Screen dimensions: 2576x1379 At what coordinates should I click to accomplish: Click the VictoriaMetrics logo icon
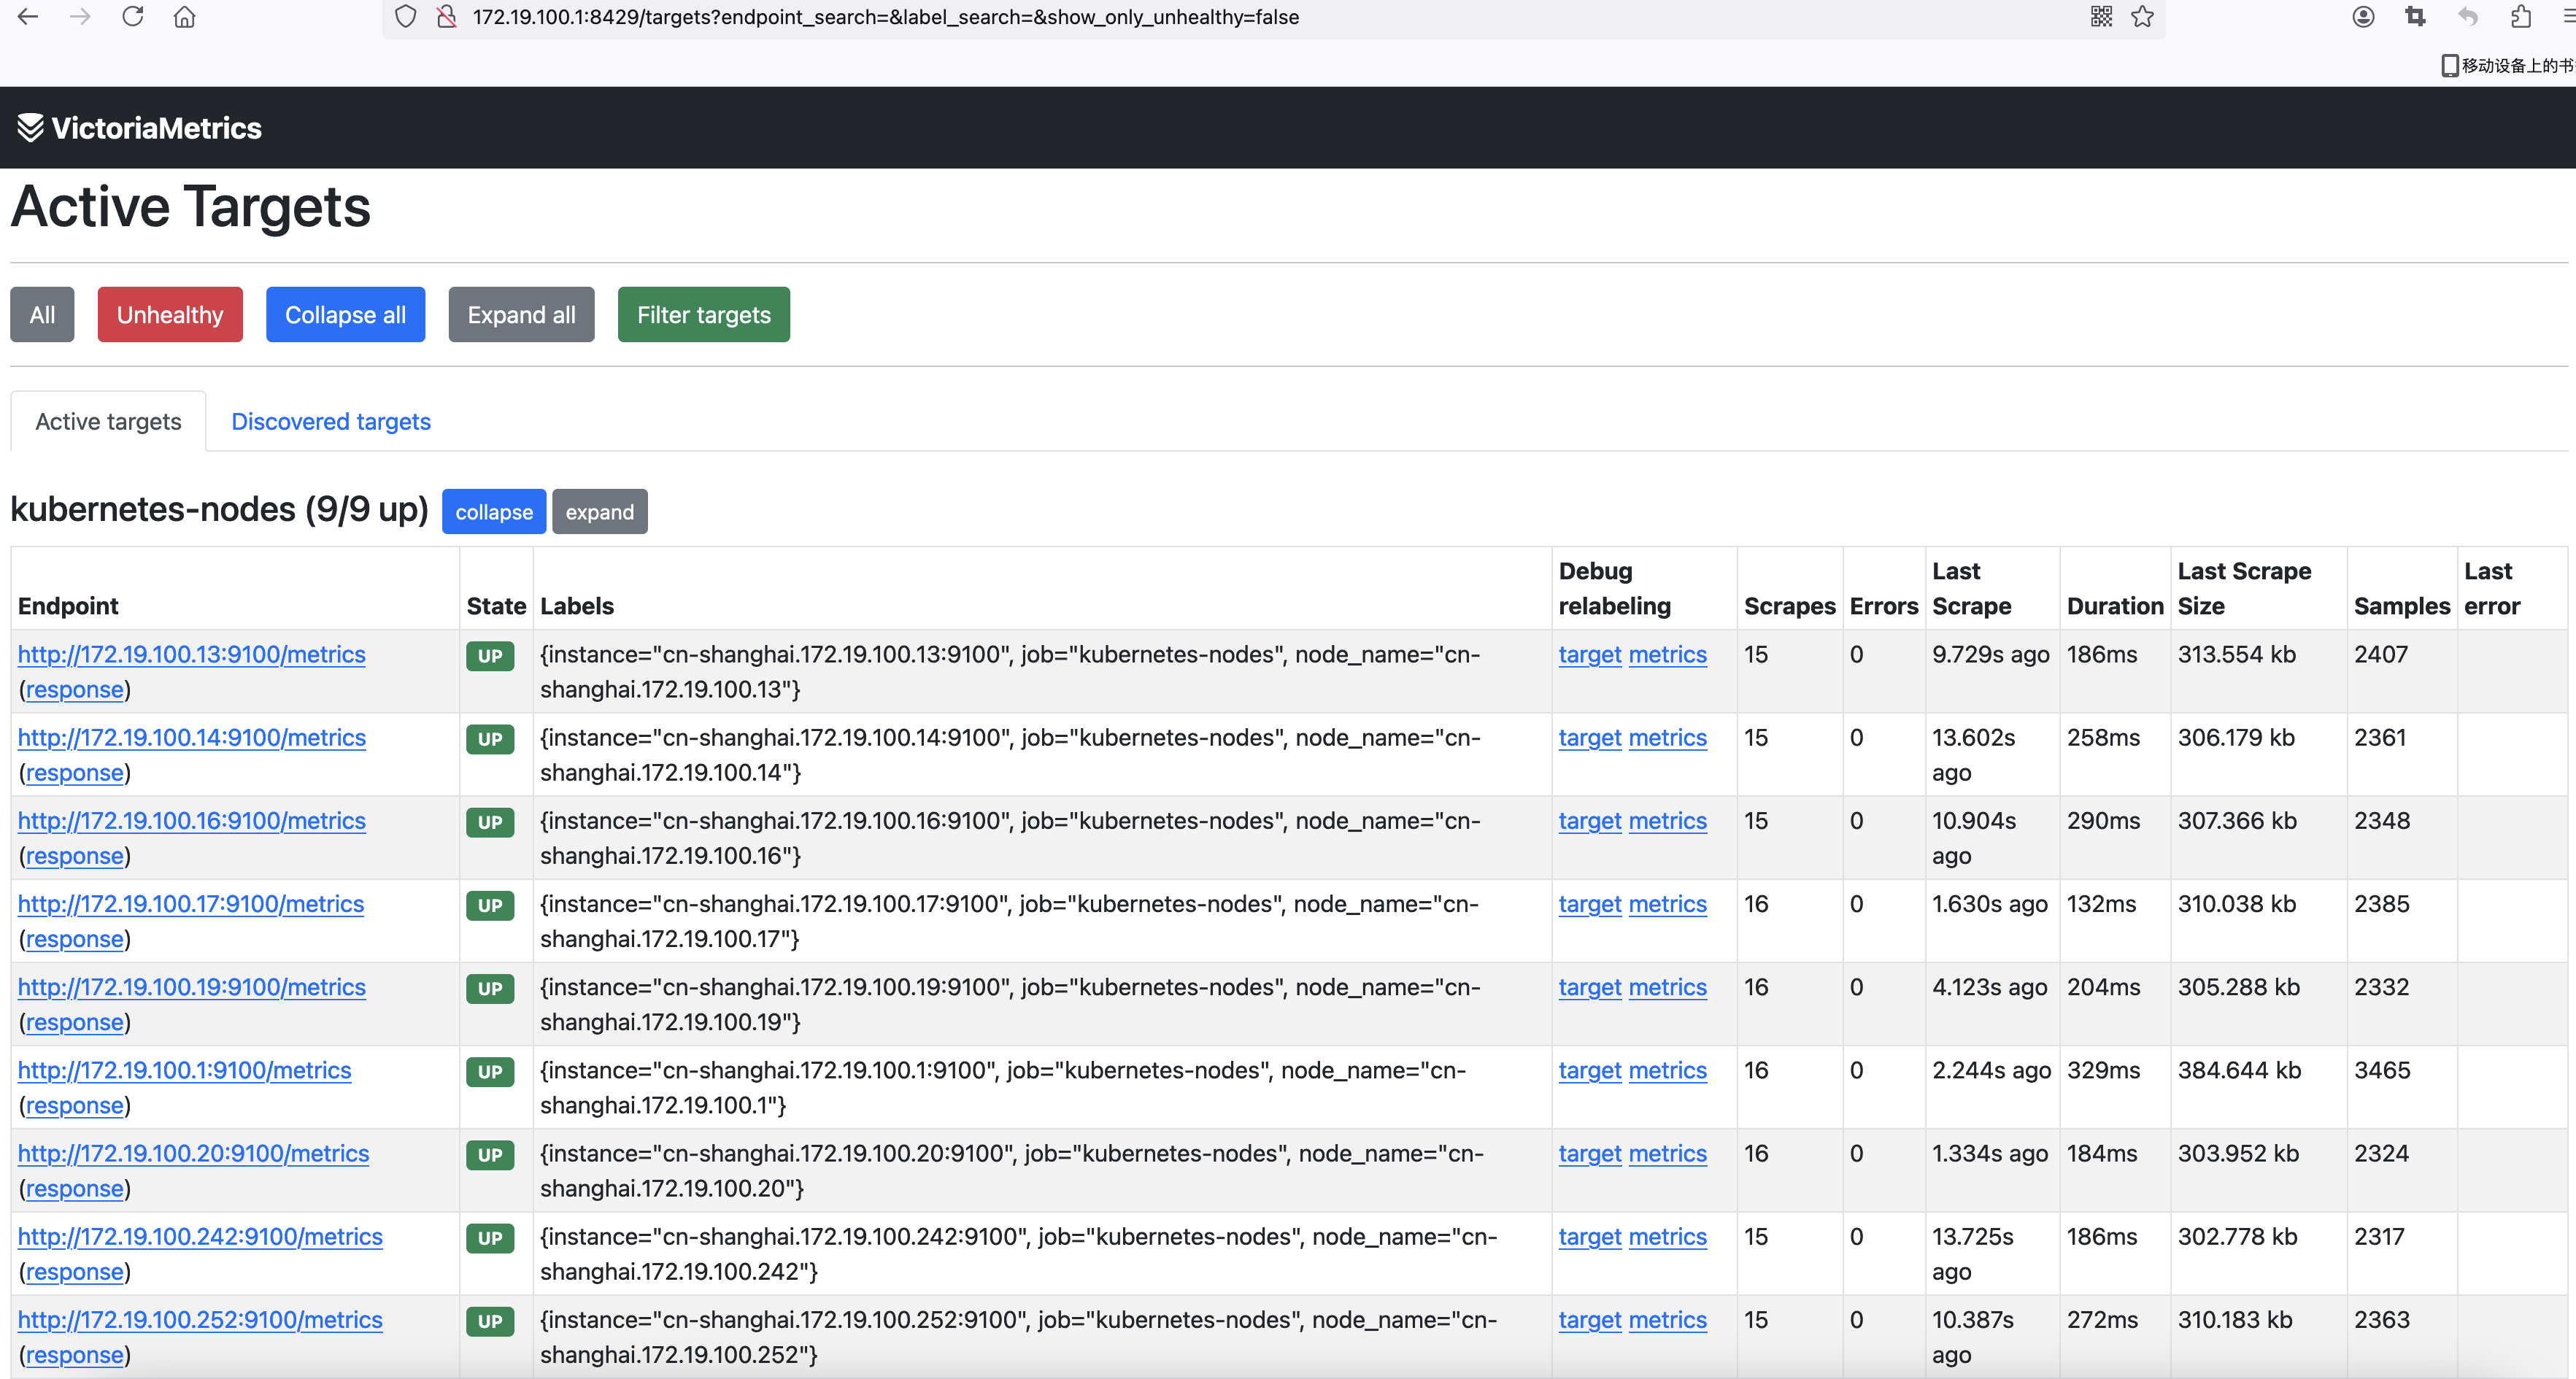pyautogui.click(x=30, y=128)
